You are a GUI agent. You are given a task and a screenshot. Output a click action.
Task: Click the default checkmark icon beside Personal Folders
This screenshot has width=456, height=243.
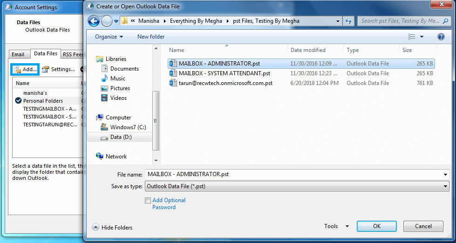[18, 101]
